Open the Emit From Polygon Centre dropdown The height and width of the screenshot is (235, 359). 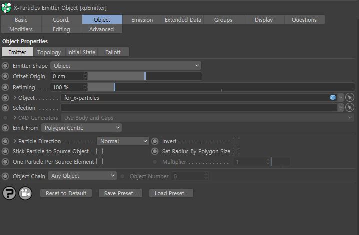click(x=81, y=128)
